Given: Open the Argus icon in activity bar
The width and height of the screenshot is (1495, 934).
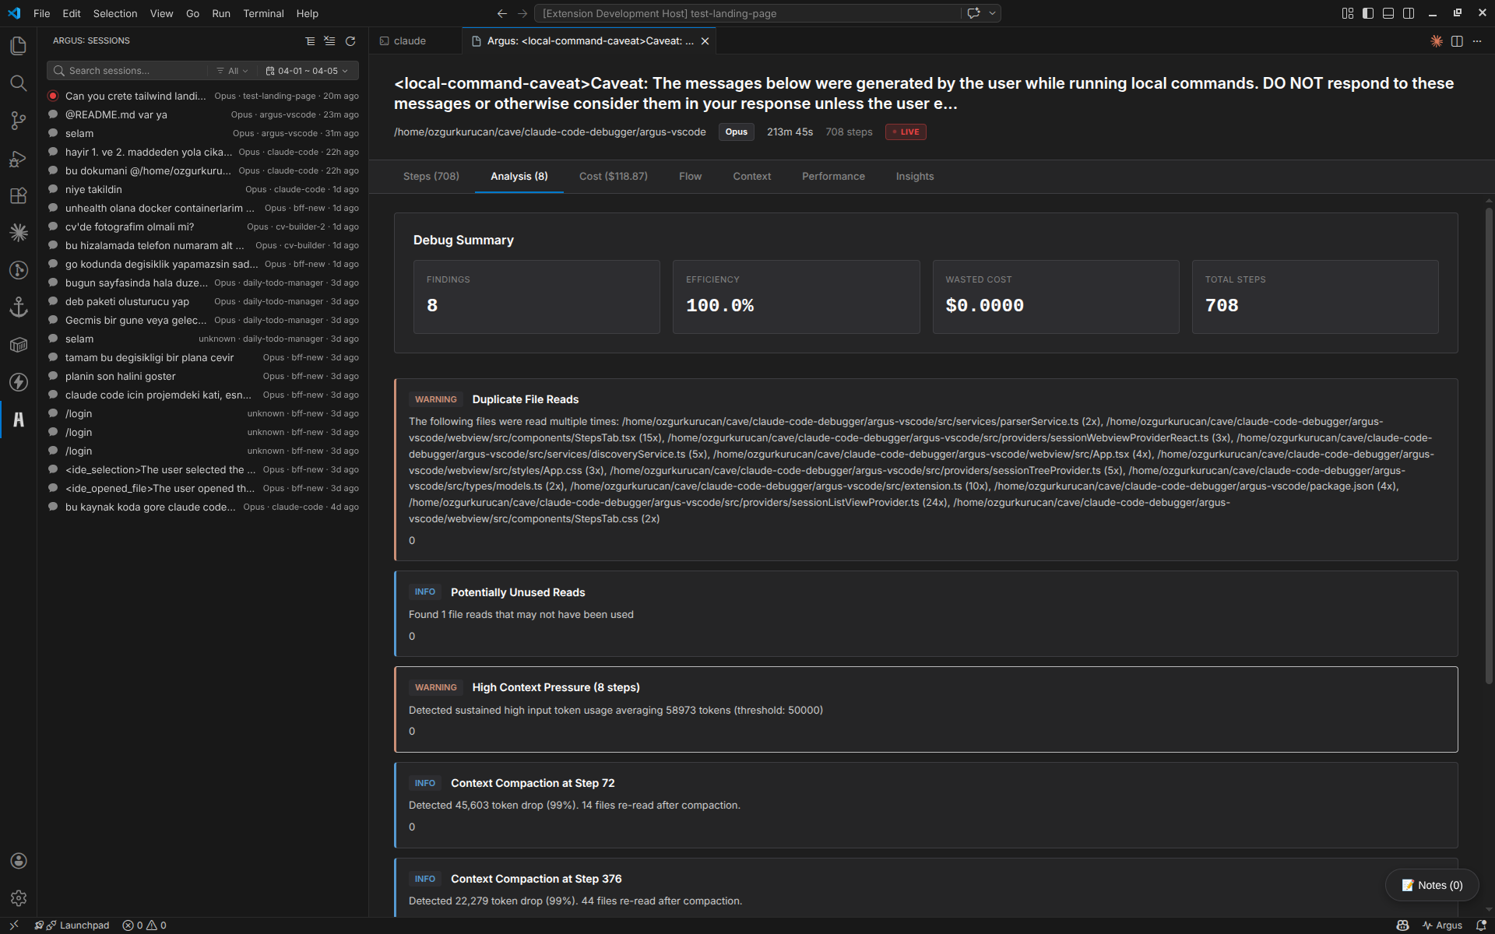Looking at the screenshot, I should (19, 420).
